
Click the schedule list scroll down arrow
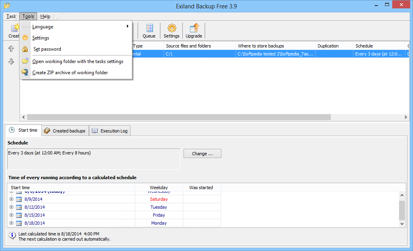pos(402,224)
